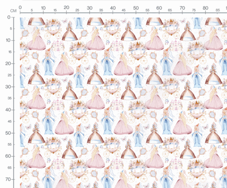Viewport: 227px width, 188px height.
Task: Click the 60 mark on the vertical ruler
Action: (x=8, y=156)
